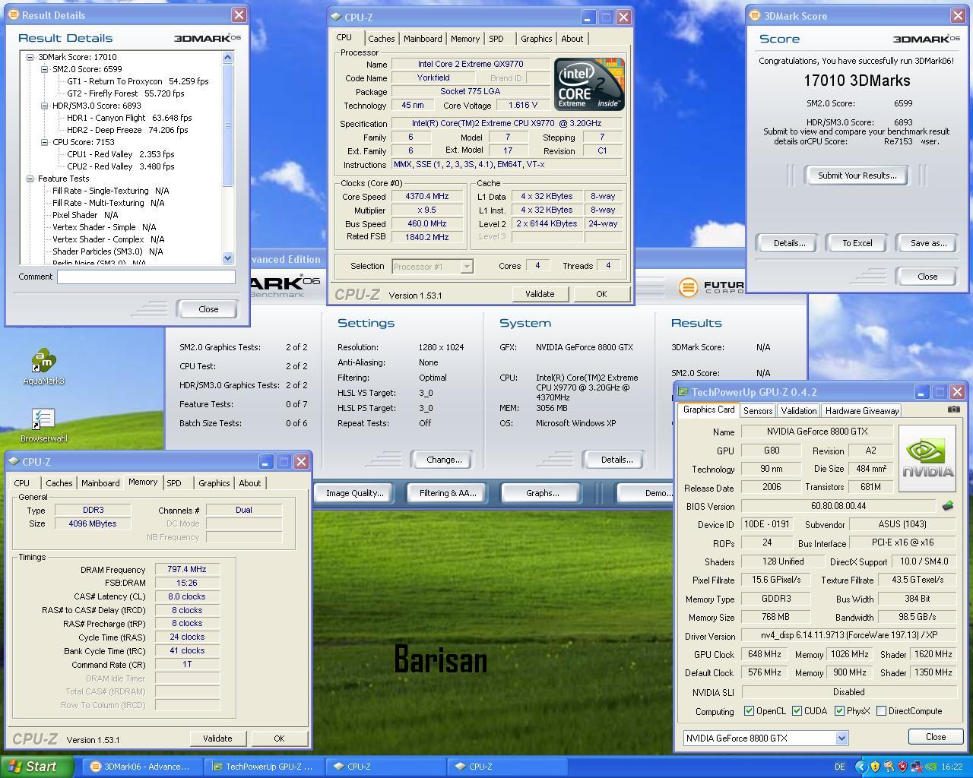
Task: Open the AquaMark3 desktop shortcut
Action: [43, 362]
